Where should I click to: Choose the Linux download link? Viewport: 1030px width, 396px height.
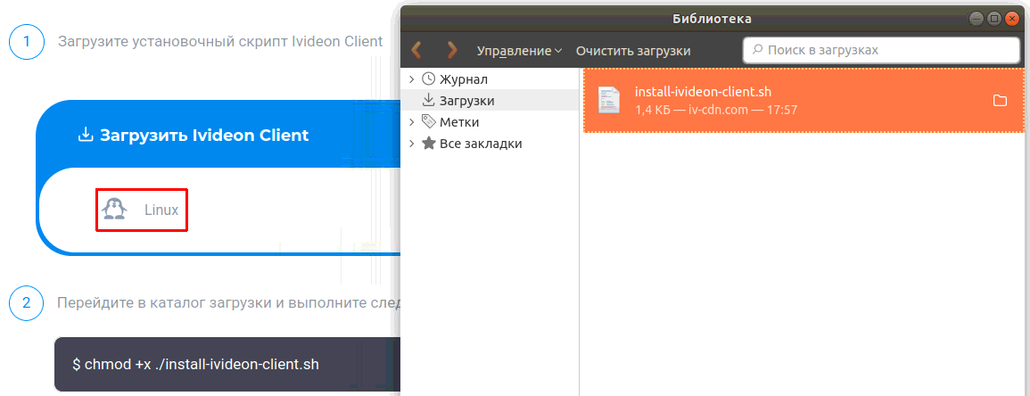pos(143,210)
